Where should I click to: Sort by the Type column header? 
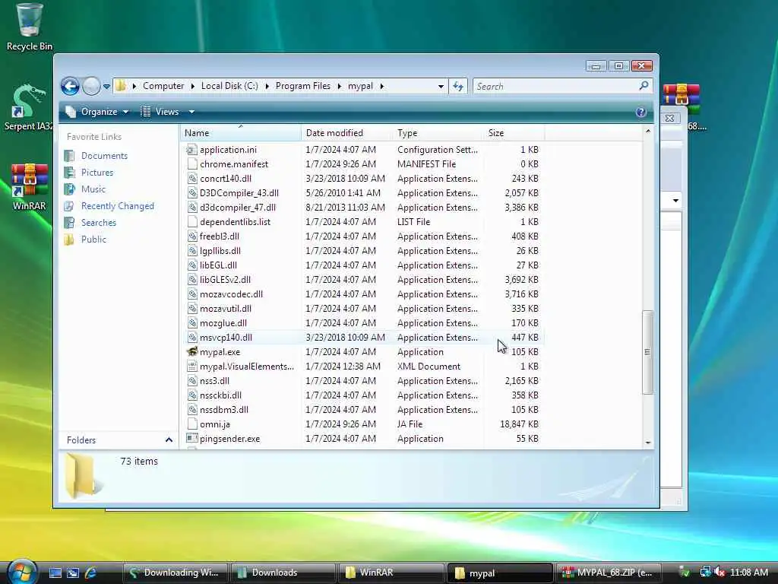pyautogui.click(x=438, y=133)
